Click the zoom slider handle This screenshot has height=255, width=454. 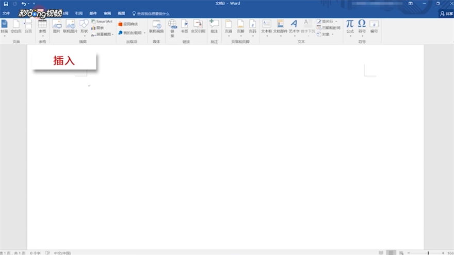428,253
